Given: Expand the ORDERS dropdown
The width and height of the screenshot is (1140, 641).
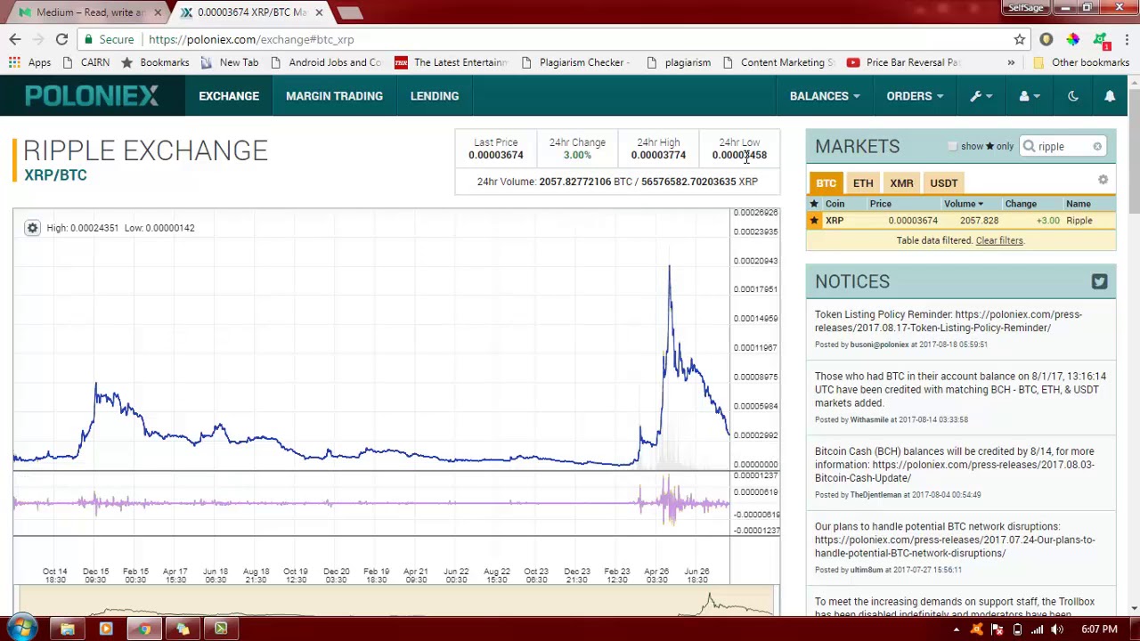Looking at the screenshot, I should point(915,96).
